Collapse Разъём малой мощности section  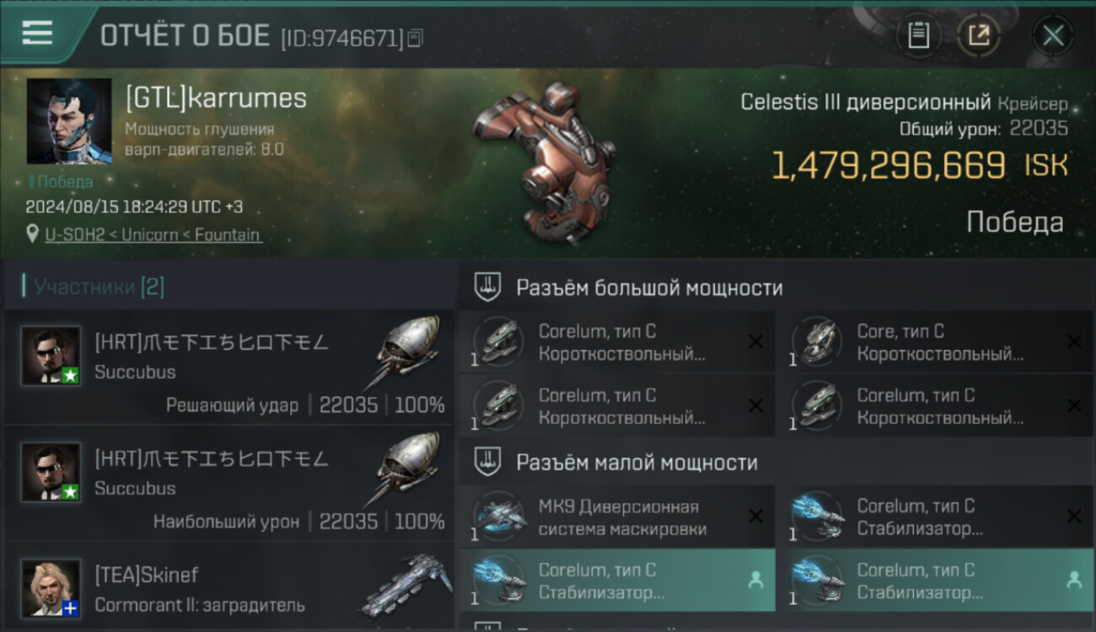tap(776, 462)
